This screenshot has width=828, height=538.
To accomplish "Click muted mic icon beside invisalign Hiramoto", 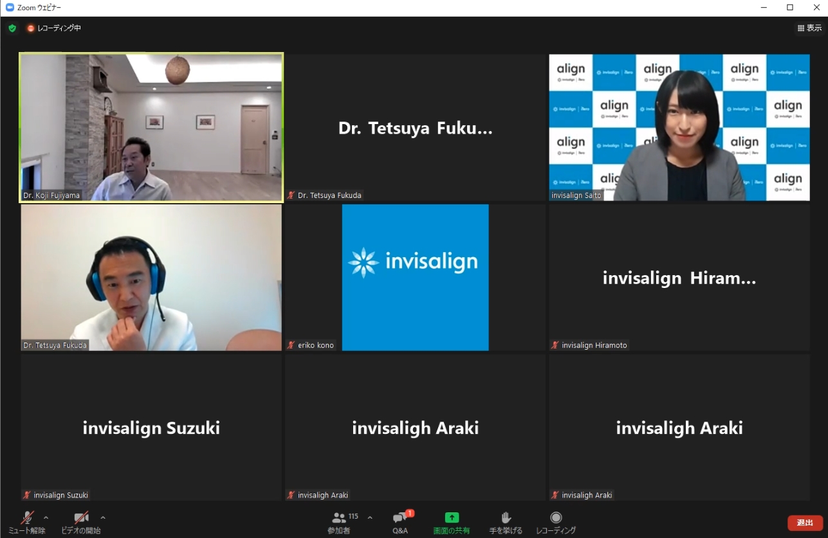I will (555, 345).
